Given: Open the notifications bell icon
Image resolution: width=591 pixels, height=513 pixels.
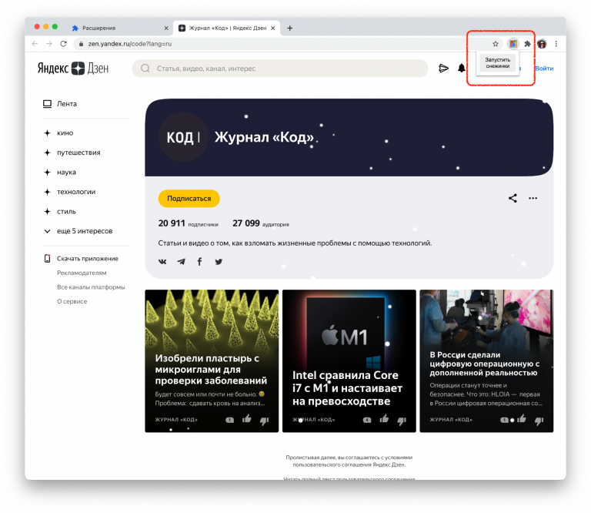Looking at the screenshot, I should tap(462, 69).
